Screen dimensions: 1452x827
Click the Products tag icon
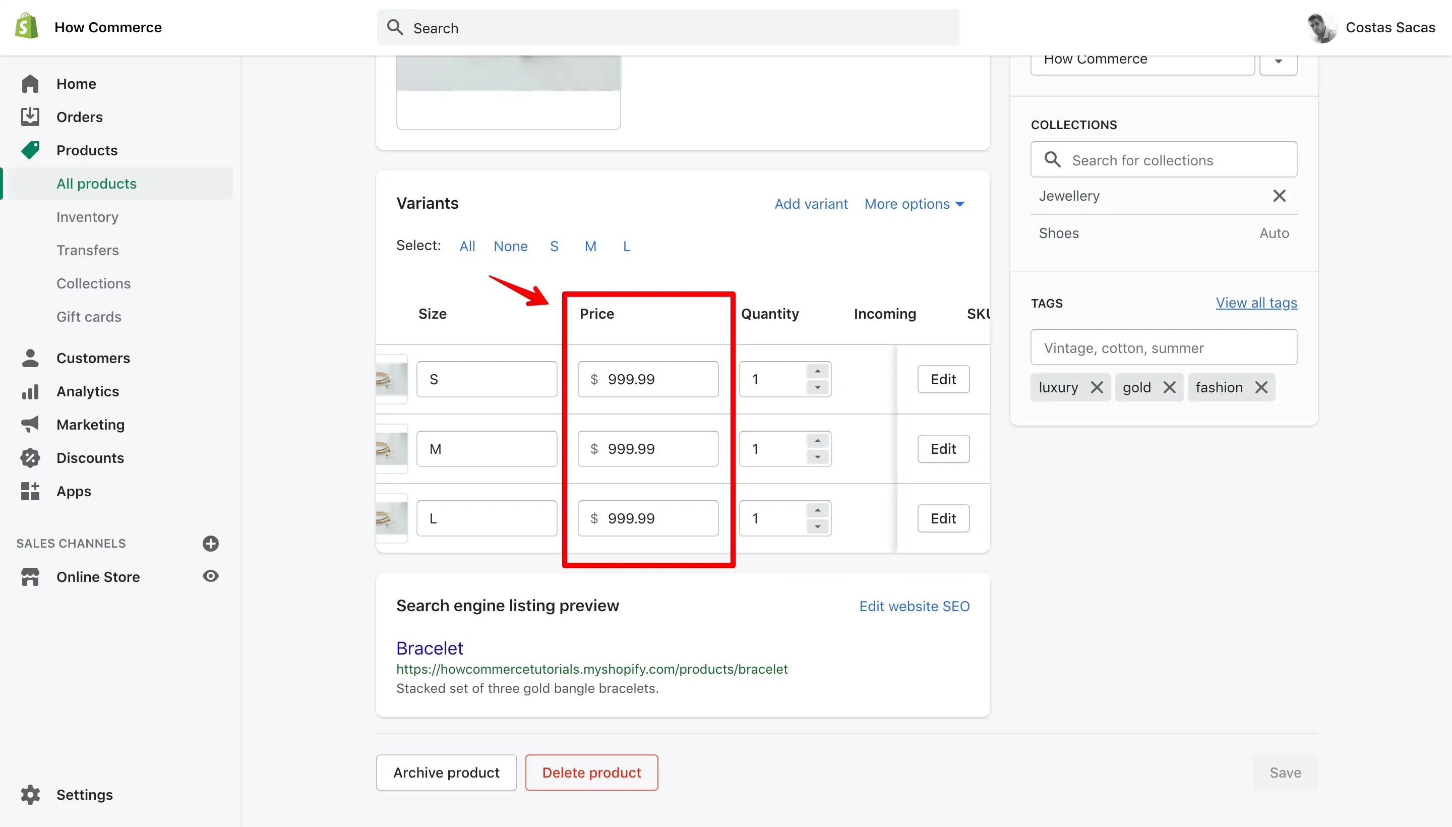30,150
